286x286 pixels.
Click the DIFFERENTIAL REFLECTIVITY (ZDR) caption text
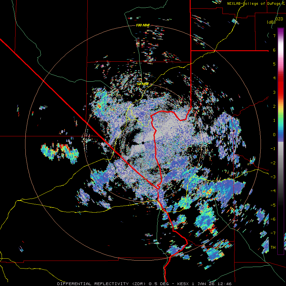coord(102,284)
